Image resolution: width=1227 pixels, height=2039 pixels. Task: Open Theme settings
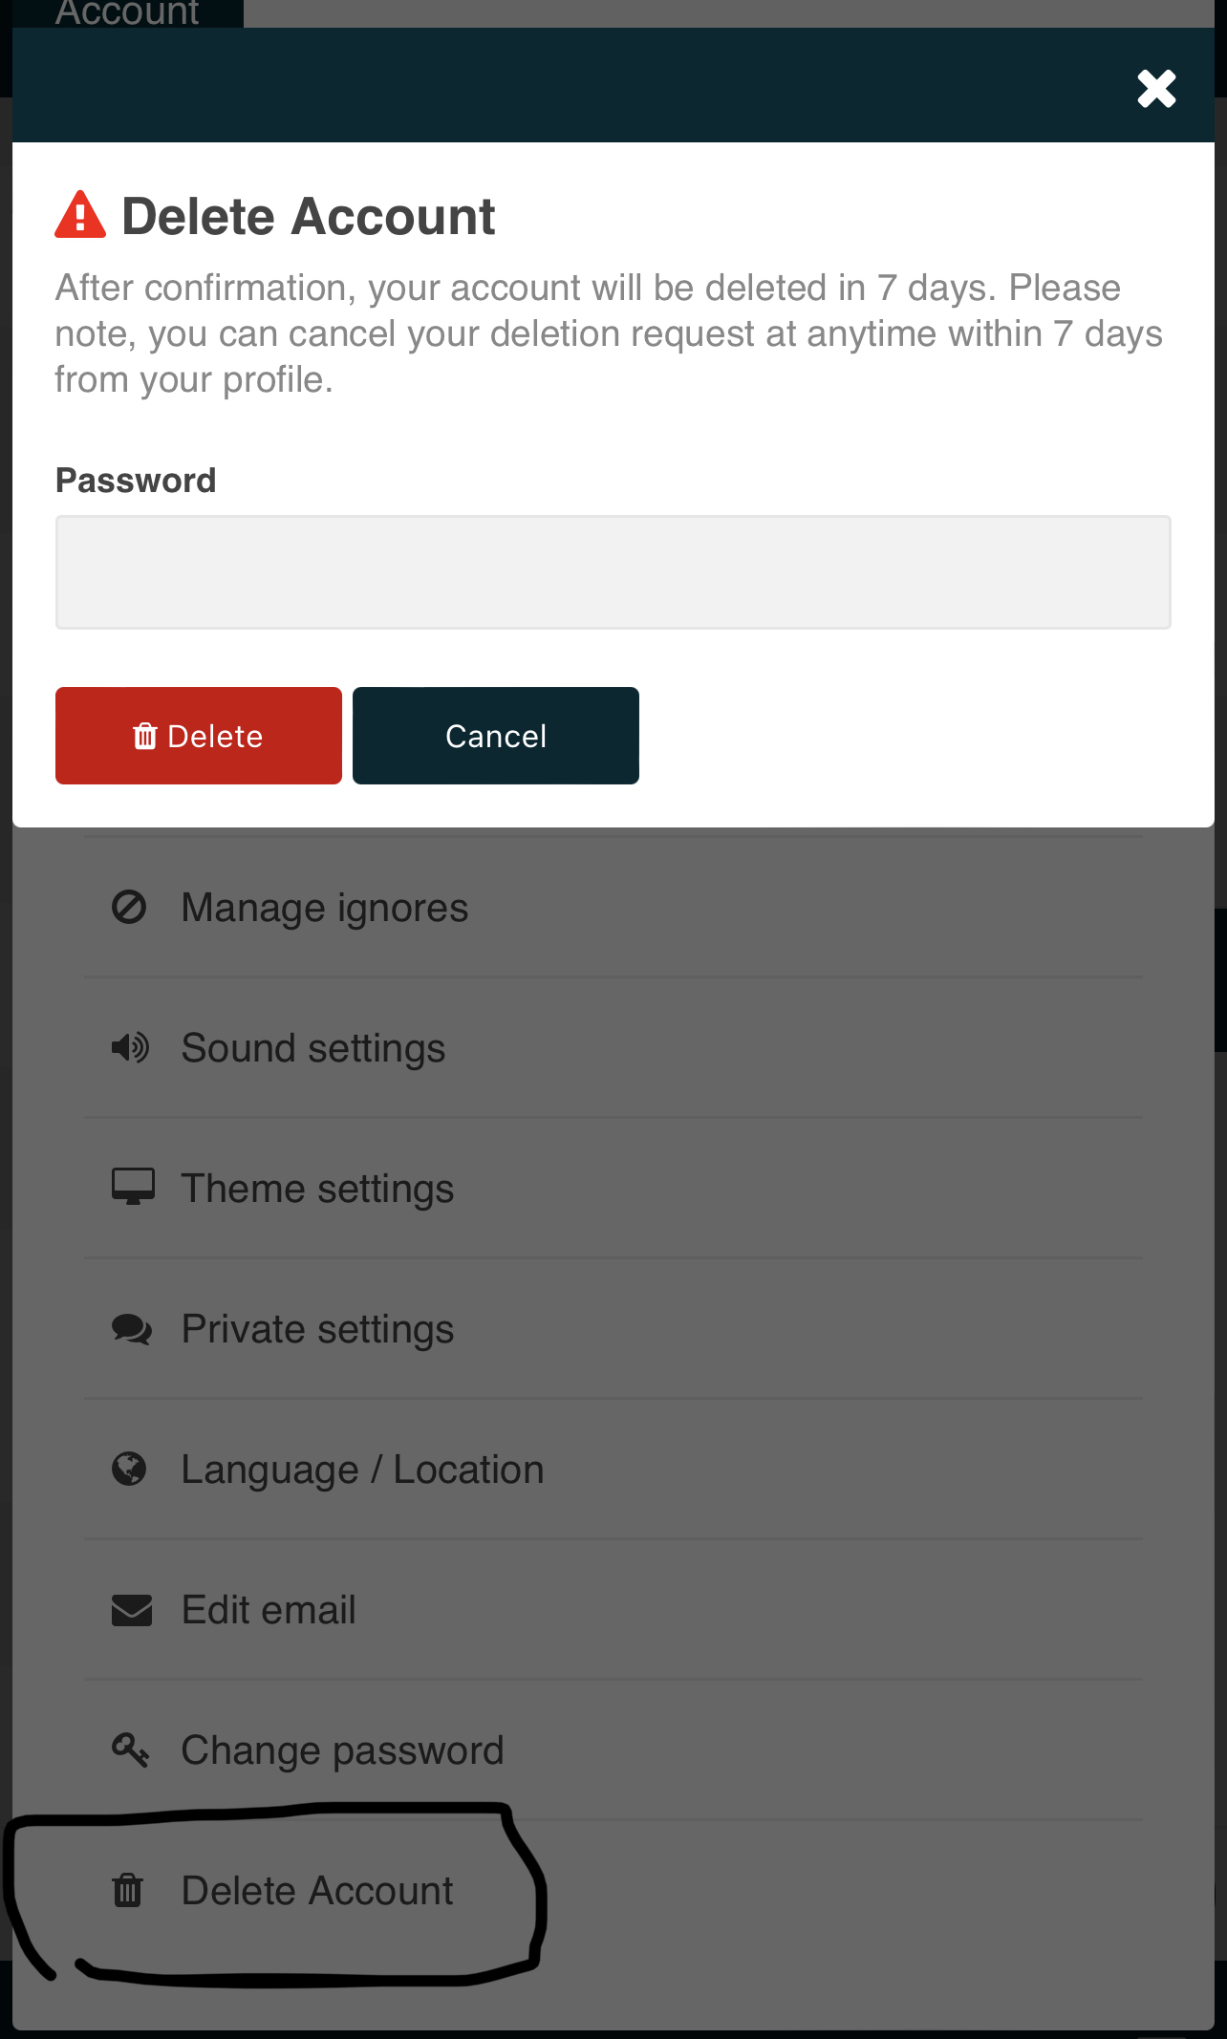317,1189
